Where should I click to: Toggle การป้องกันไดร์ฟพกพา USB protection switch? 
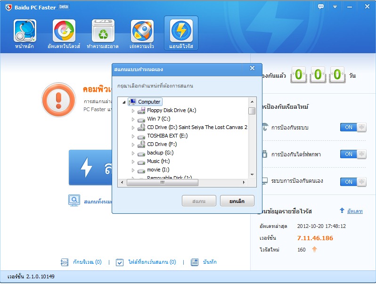point(353,154)
